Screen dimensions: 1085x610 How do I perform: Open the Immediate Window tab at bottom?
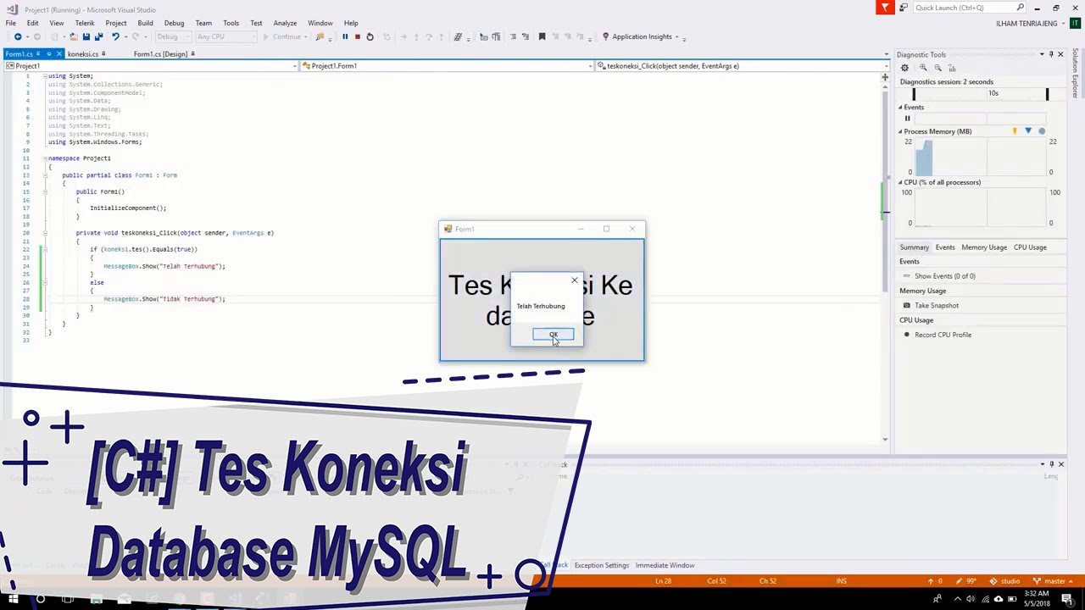[665, 565]
